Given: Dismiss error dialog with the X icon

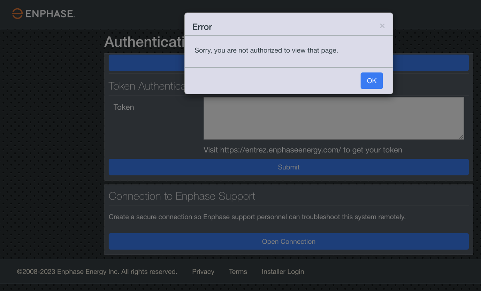Looking at the screenshot, I should pyautogui.click(x=382, y=25).
